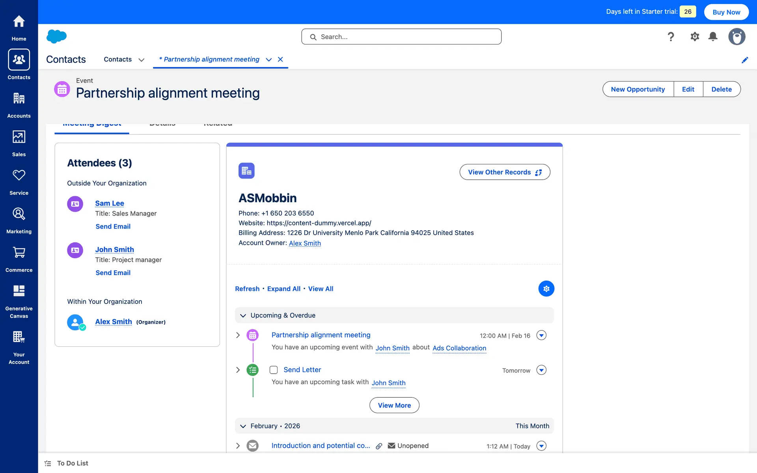Expand the Send Letter timeline item
Image resolution: width=757 pixels, height=473 pixels.
tap(238, 370)
